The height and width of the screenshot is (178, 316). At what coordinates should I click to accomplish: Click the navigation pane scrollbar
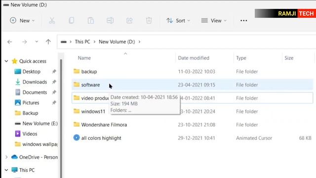61,119
